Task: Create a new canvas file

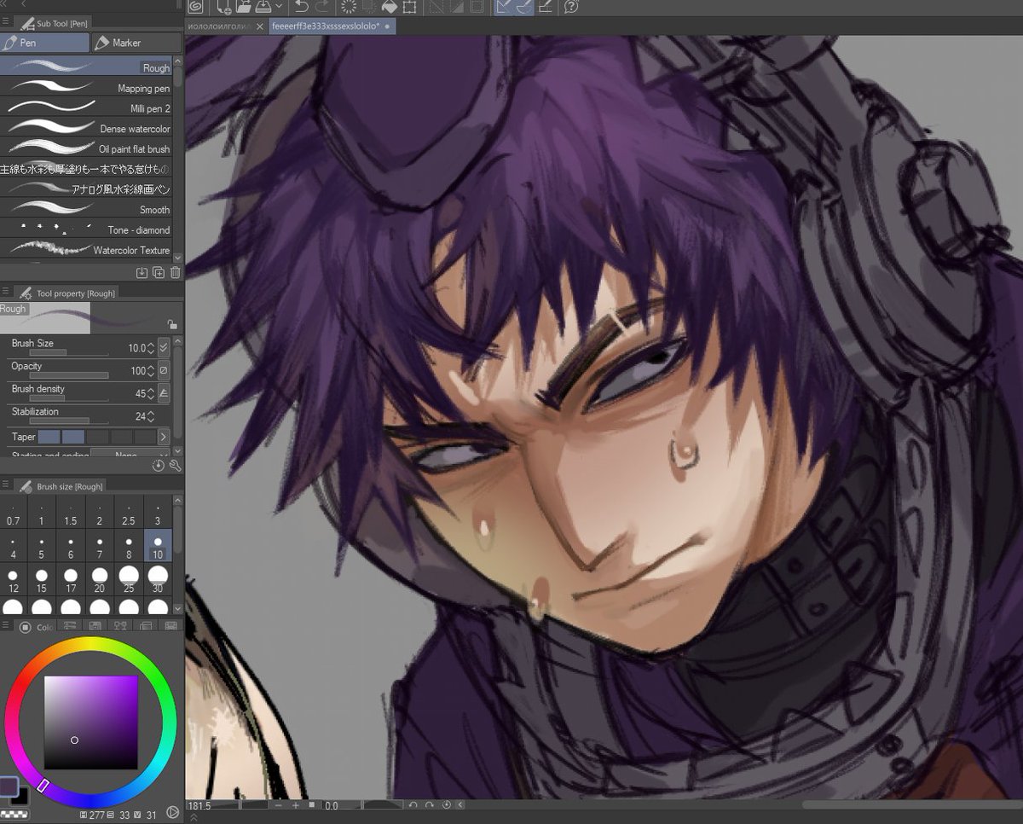Action: point(223,7)
